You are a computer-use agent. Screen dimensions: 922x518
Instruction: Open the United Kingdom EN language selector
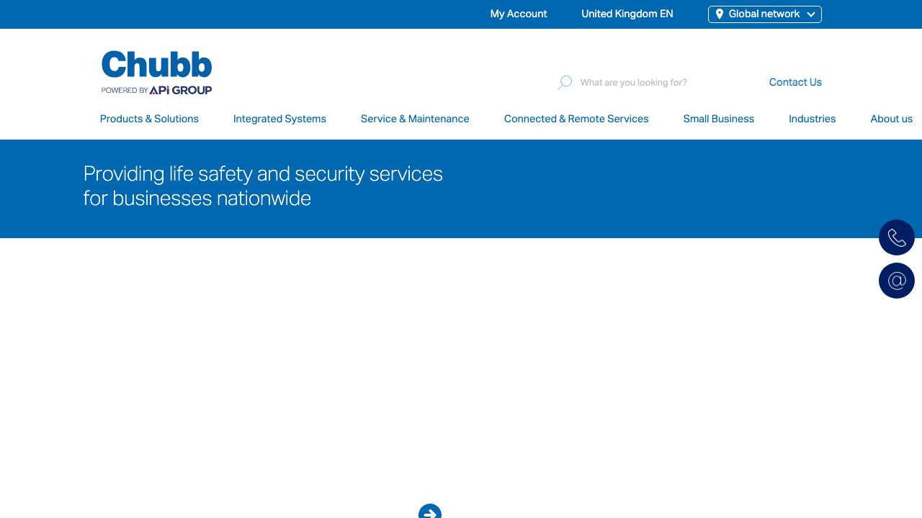[627, 14]
